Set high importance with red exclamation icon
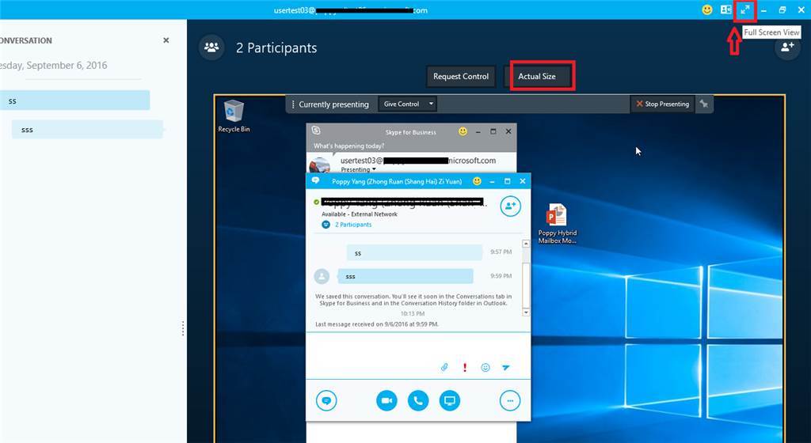This screenshot has height=443, width=811. coord(464,367)
